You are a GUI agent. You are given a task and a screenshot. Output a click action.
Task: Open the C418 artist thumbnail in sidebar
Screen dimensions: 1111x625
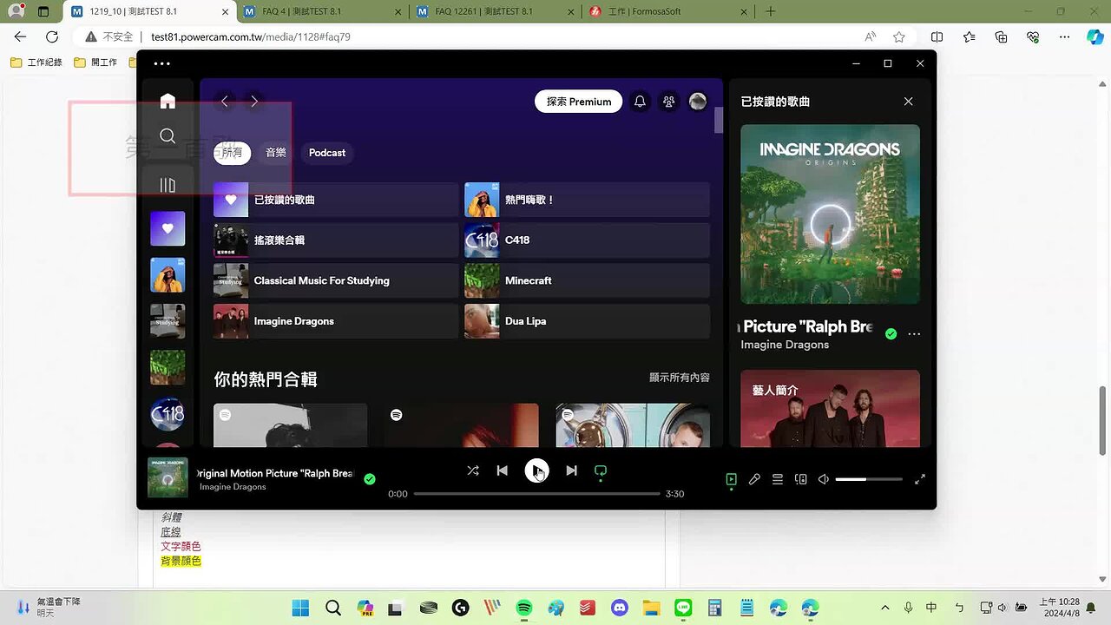pos(168,414)
